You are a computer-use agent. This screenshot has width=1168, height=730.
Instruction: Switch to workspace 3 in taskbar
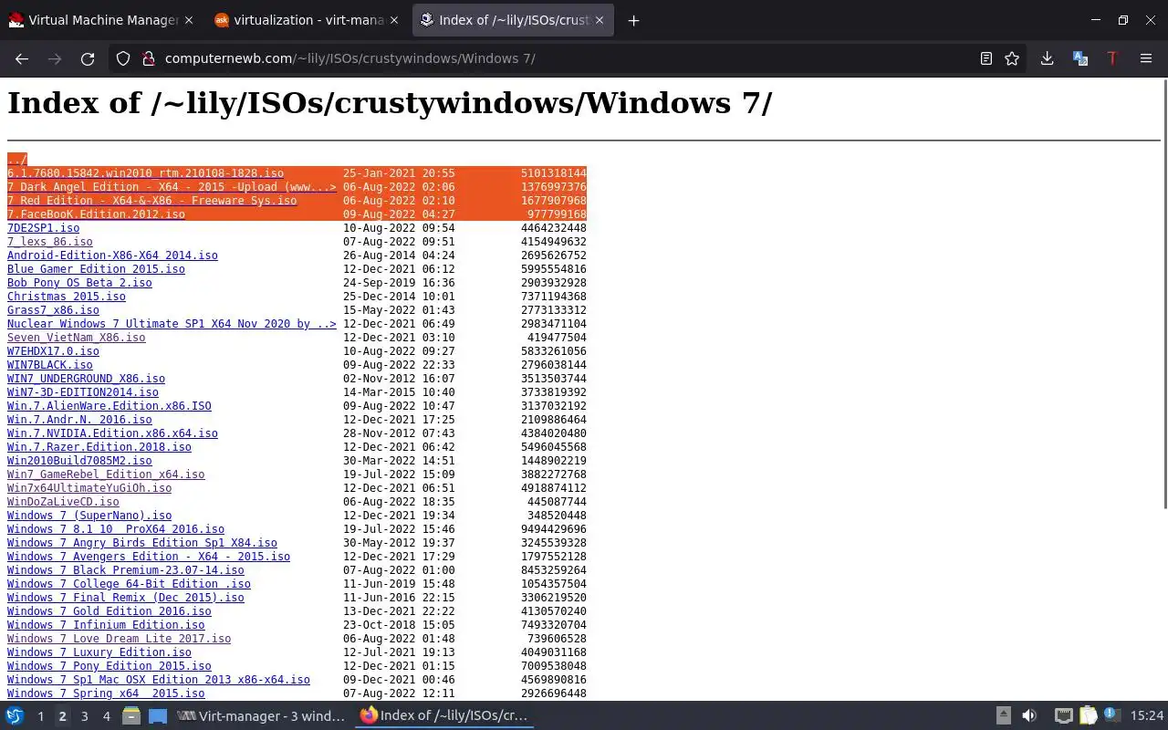(84, 716)
